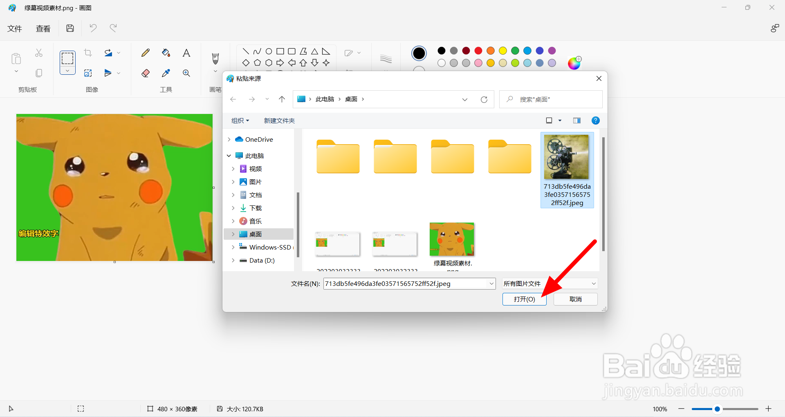Open the Edit colors rainbow wheel

point(574,63)
